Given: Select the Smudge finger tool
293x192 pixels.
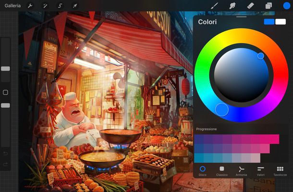Looking at the screenshot, I should [232, 6].
